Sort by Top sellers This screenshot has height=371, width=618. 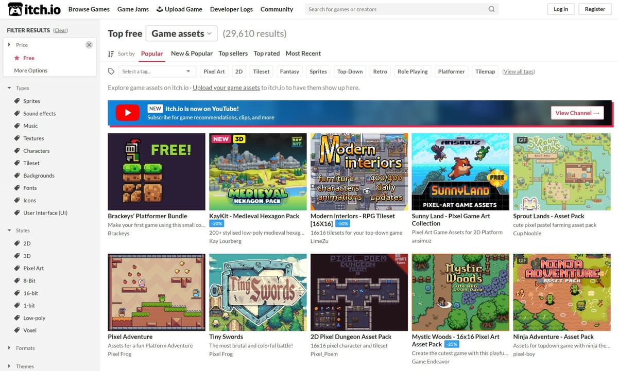(x=233, y=54)
